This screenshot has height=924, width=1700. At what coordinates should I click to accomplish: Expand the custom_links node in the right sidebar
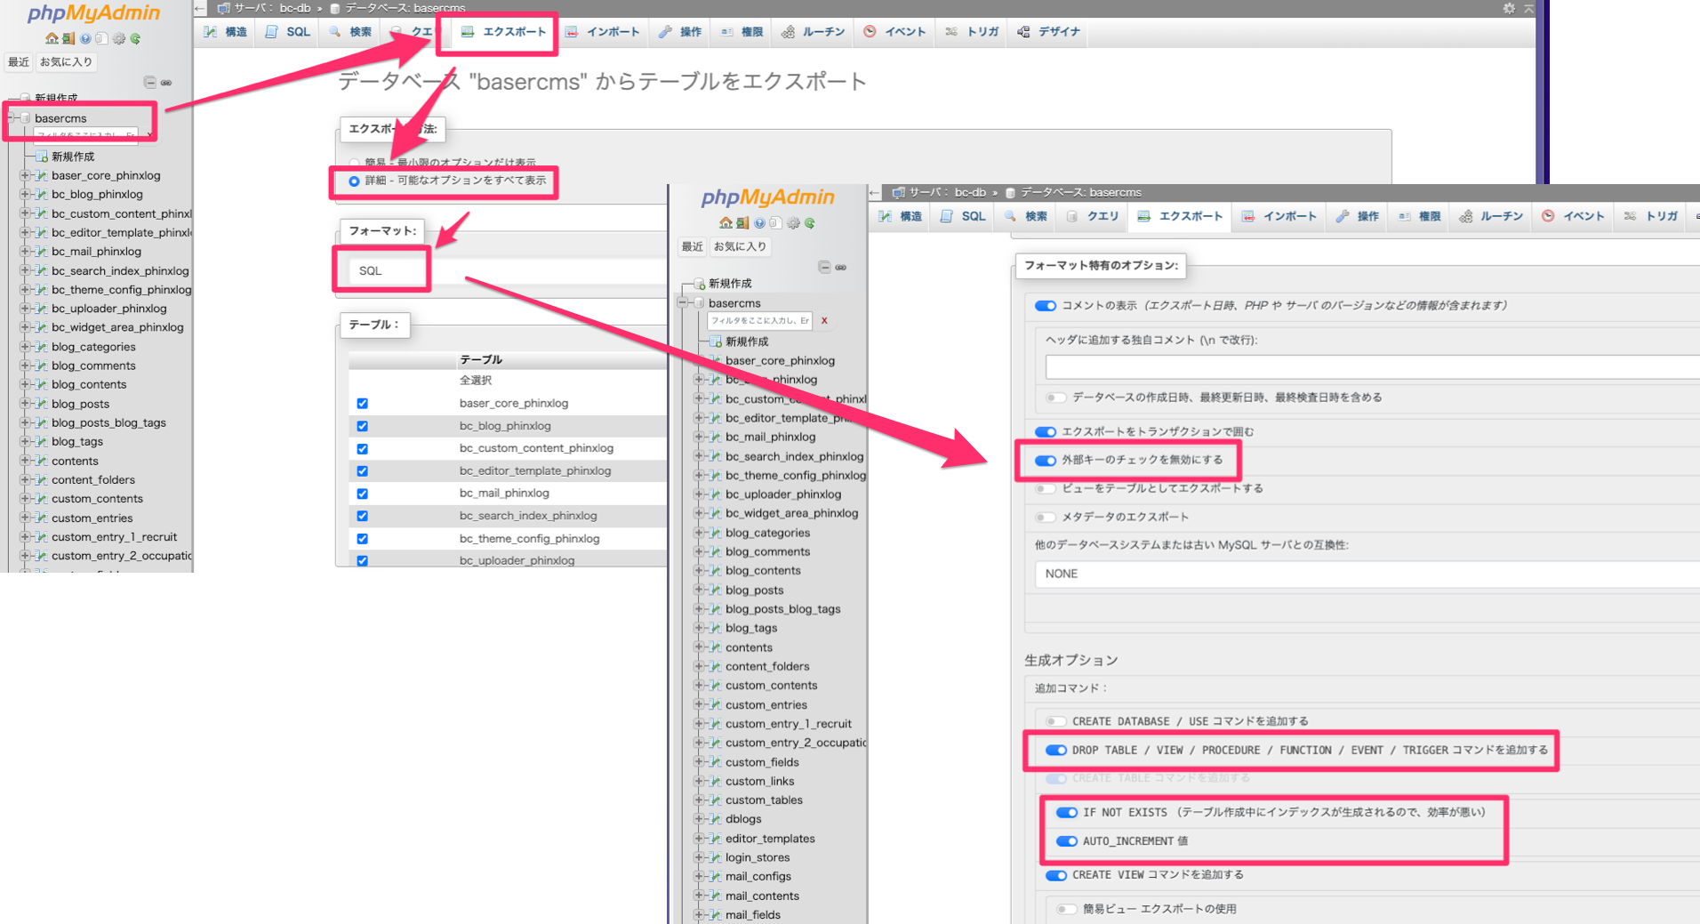(699, 781)
